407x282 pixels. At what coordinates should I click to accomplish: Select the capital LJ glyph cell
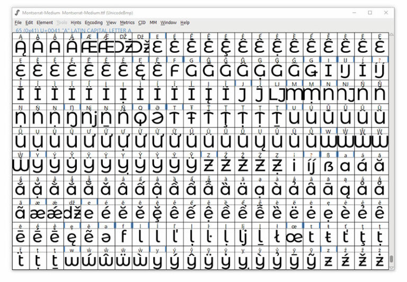[x=278, y=92]
